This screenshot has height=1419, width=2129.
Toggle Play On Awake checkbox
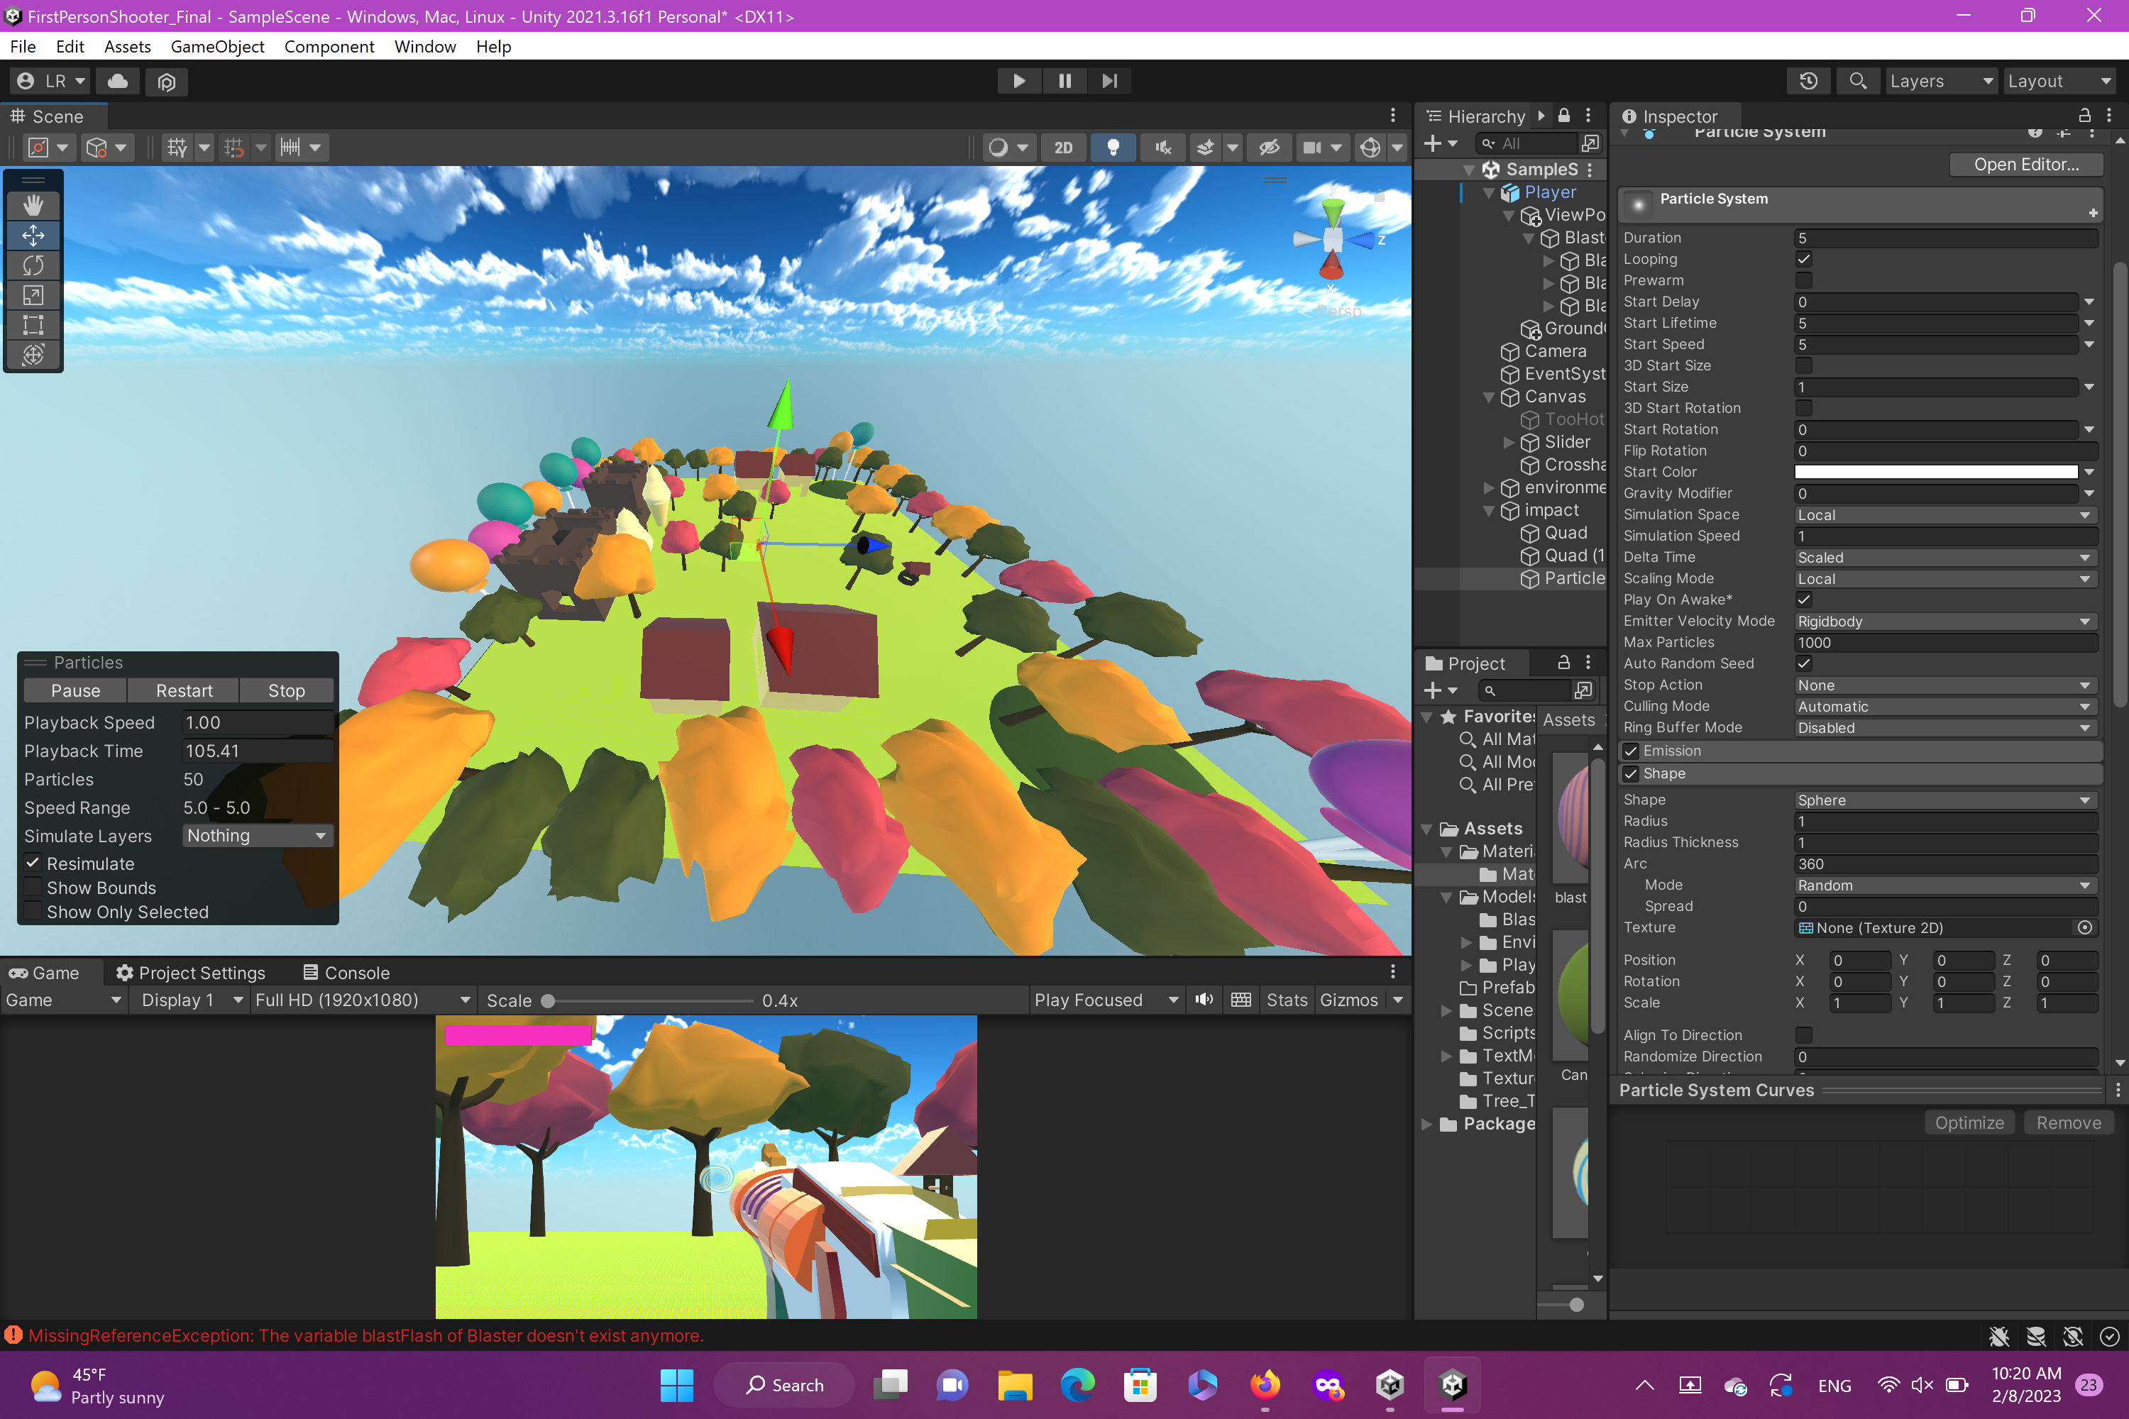[x=1803, y=599]
